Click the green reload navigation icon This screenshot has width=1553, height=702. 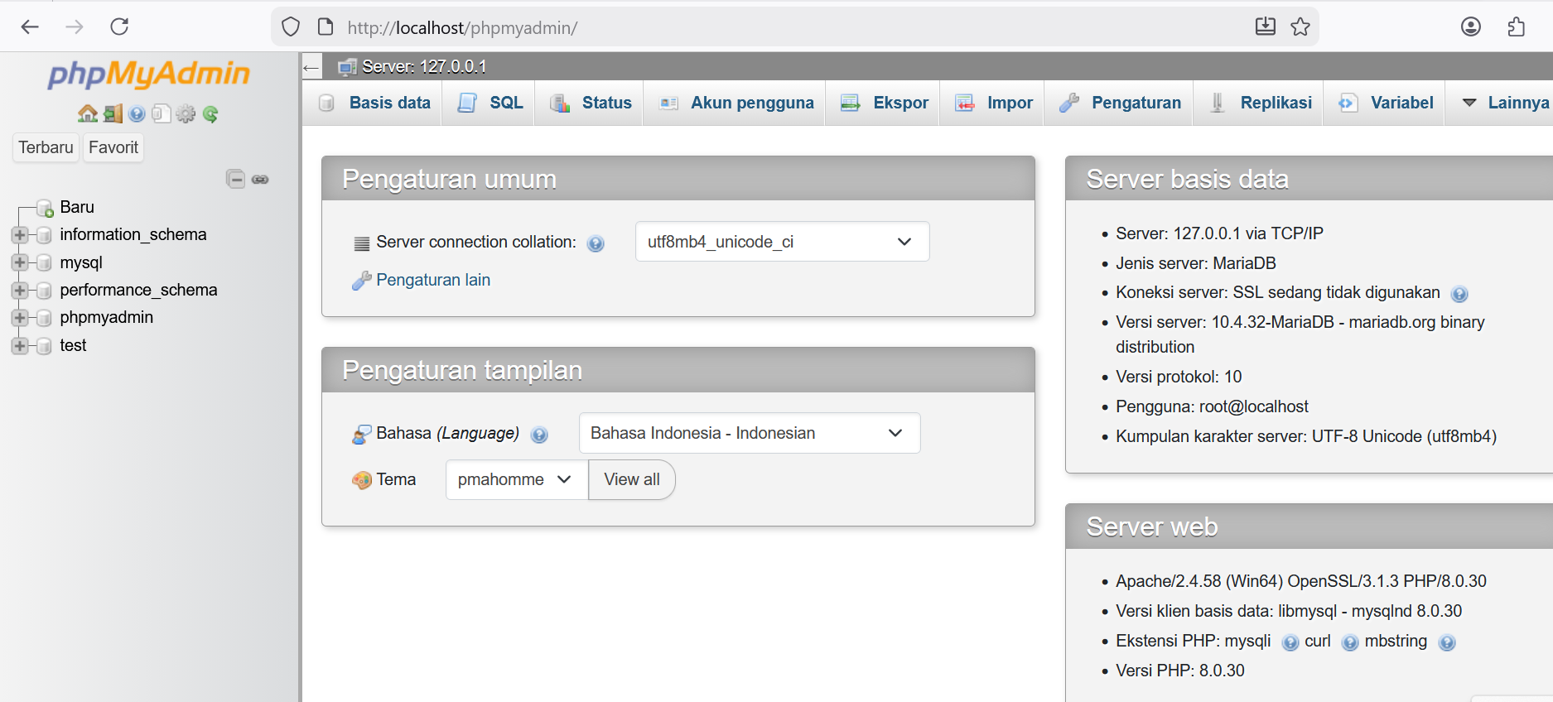[x=210, y=114]
